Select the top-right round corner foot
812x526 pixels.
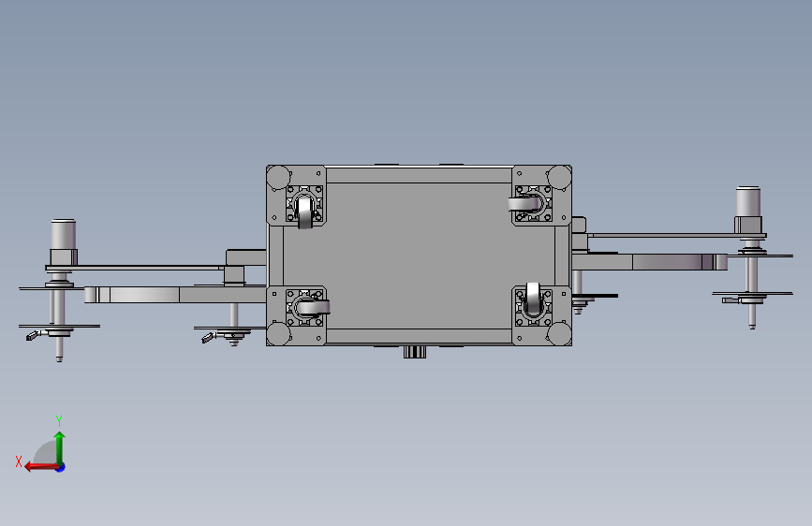pyautogui.click(x=560, y=178)
